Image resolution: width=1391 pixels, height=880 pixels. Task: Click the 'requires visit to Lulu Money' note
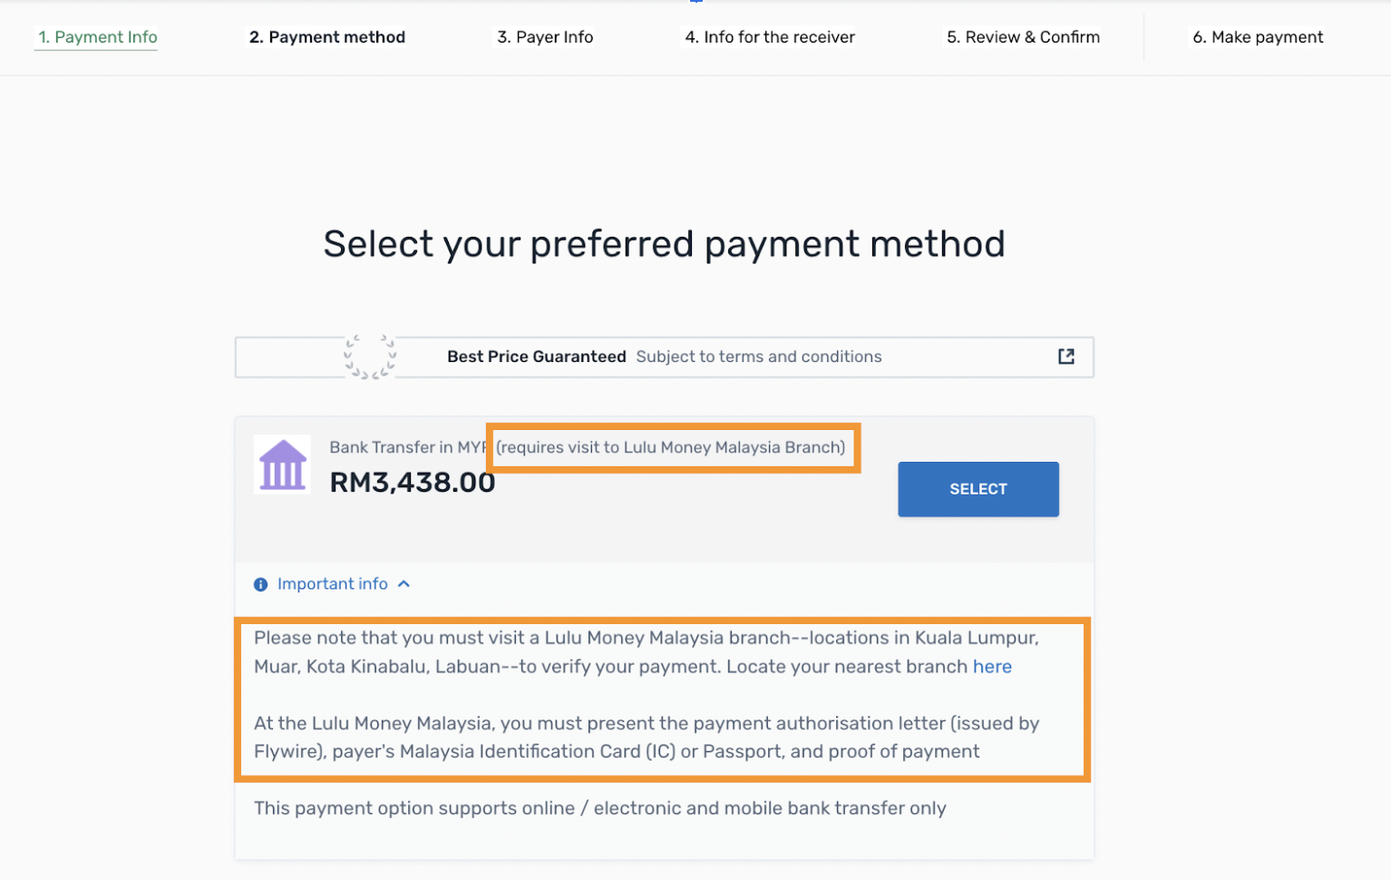[x=671, y=447]
